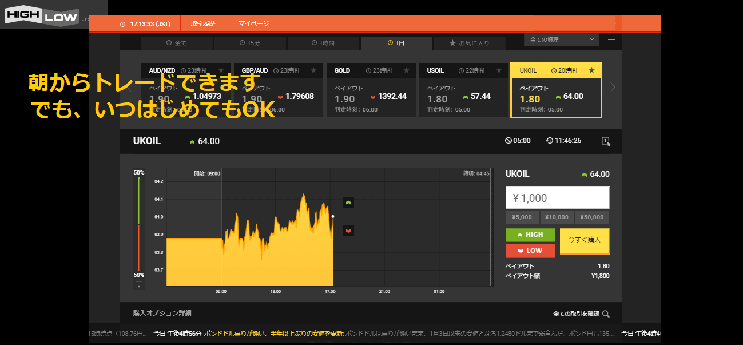
Task: Unfavorite UKOIL using its star icon
Action: click(x=591, y=70)
